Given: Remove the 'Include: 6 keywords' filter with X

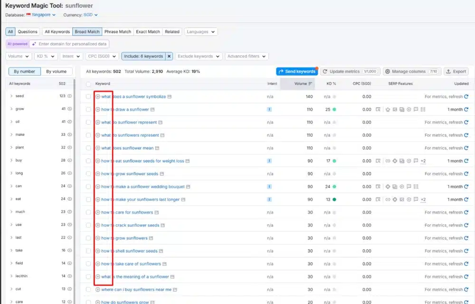Looking at the screenshot, I should click(x=170, y=57).
